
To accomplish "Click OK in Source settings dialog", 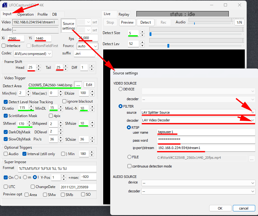I will (220, 208).
